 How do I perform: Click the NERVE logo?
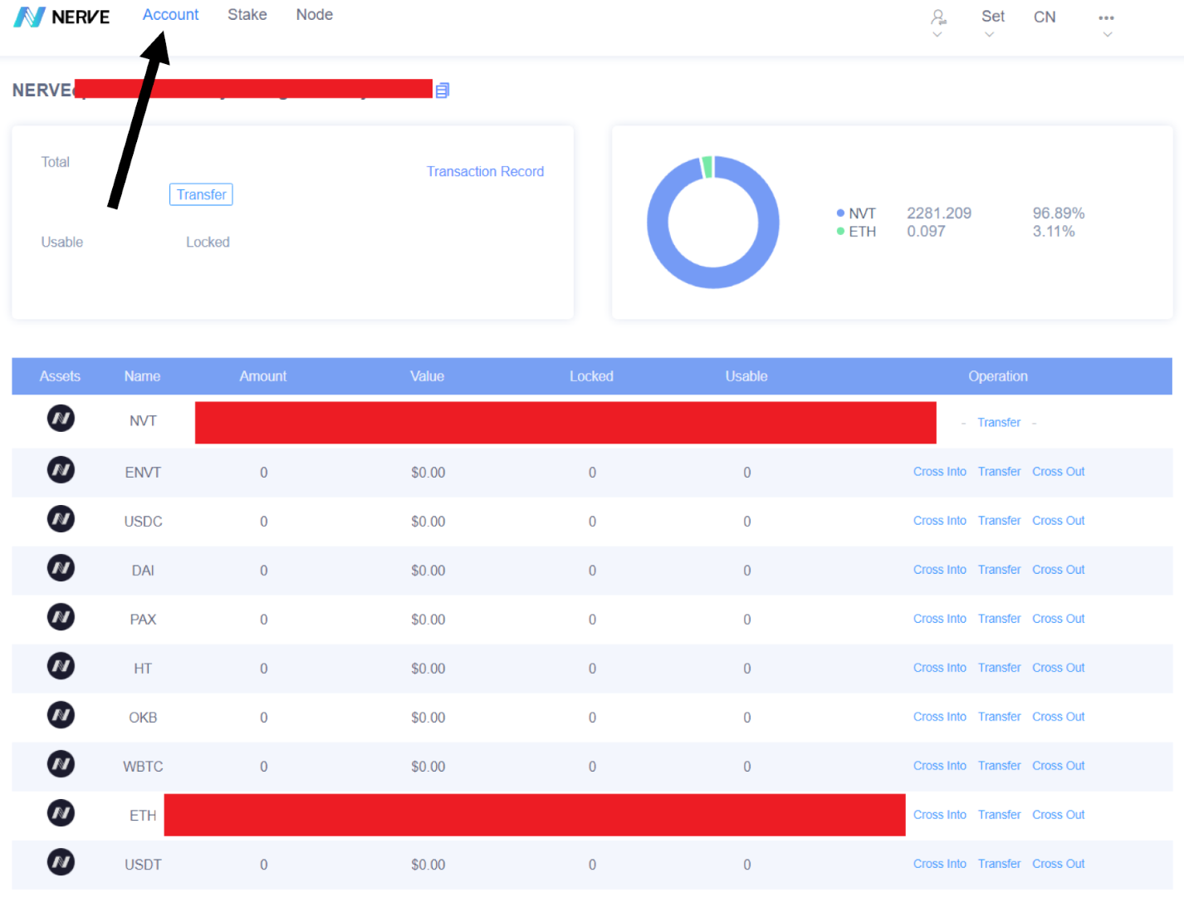click(61, 17)
